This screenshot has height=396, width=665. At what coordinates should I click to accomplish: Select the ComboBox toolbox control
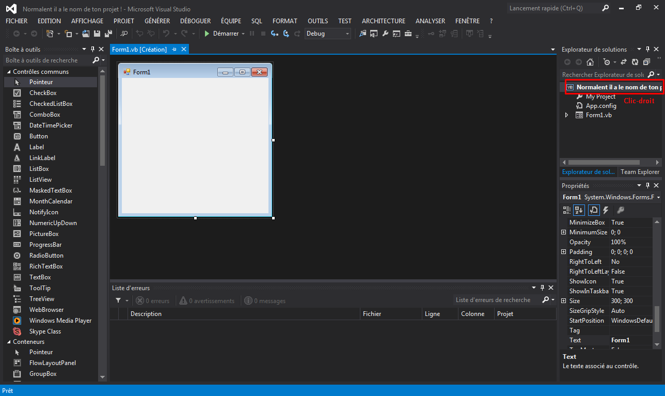pyautogui.click(x=51, y=115)
